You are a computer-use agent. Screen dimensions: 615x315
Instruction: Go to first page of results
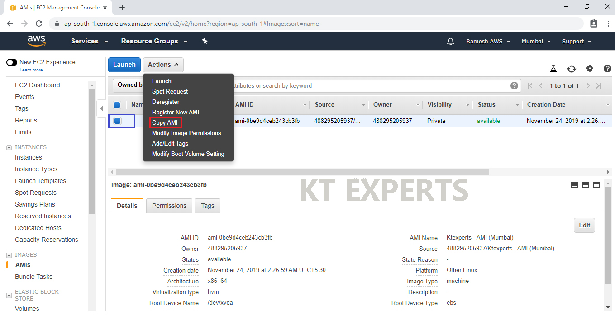(x=530, y=86)
